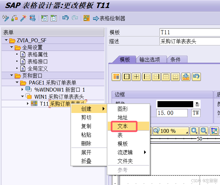Click the bottom border line icon
Screen dimensions: 220x185
pyautogui.click(x=175, y=77)
